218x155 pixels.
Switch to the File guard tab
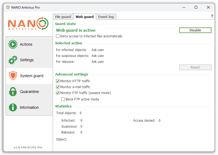63,17
